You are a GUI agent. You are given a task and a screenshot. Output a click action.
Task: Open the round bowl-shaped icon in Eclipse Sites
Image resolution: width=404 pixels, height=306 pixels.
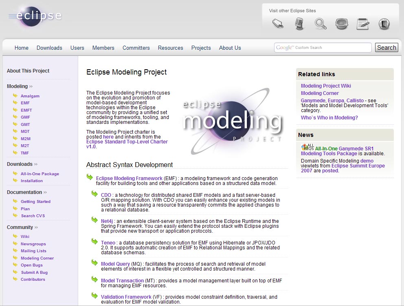pyautogui.click(x=342, y=24)
